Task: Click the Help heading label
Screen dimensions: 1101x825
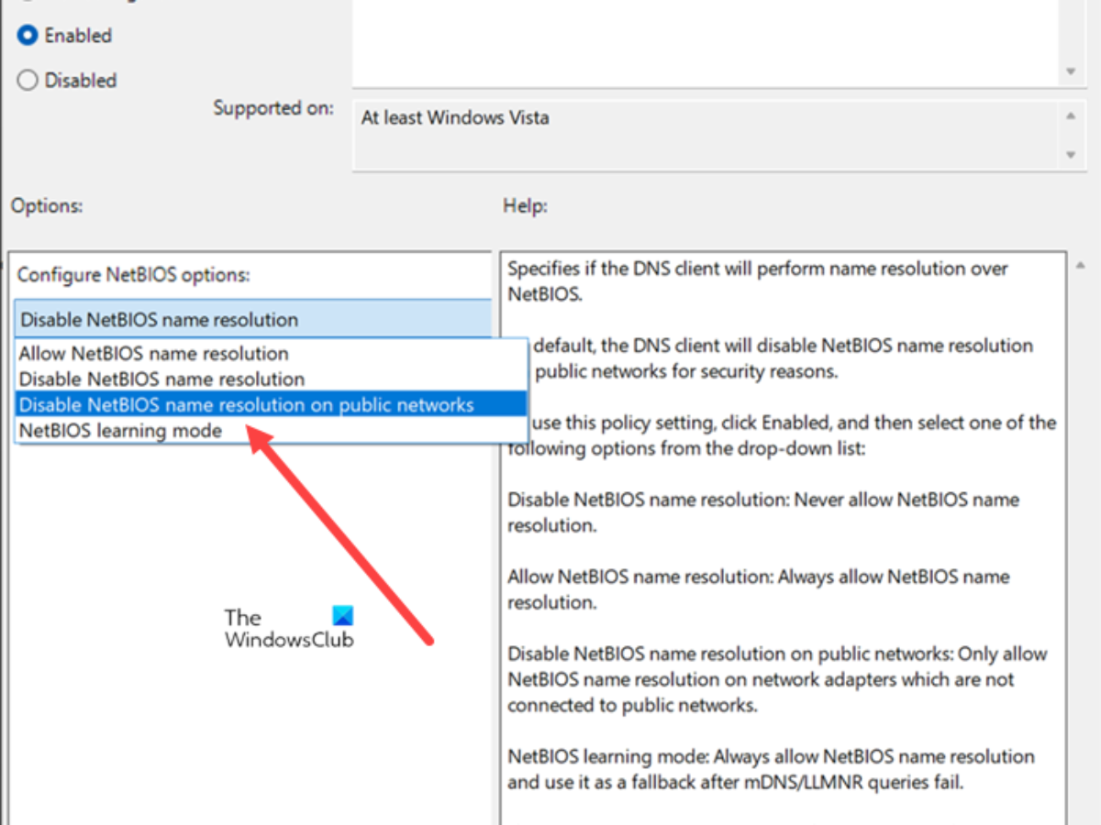Action: pos(525,206)
